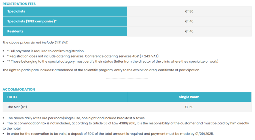Click the € 140 Residents fee cell
Viewport: 255px width, 140px height.
(x=189, y=31)
